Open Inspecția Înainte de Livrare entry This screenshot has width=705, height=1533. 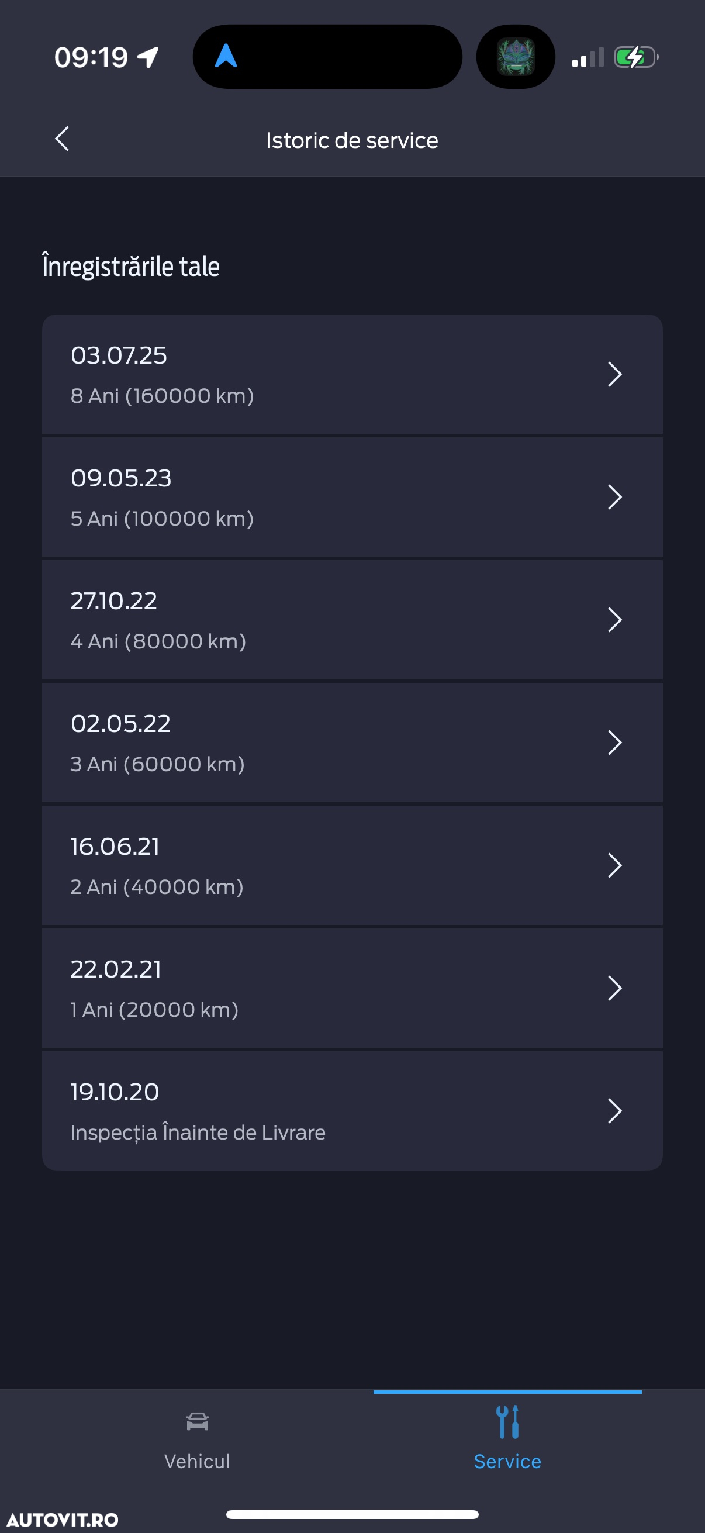[x=352, y=1111]
